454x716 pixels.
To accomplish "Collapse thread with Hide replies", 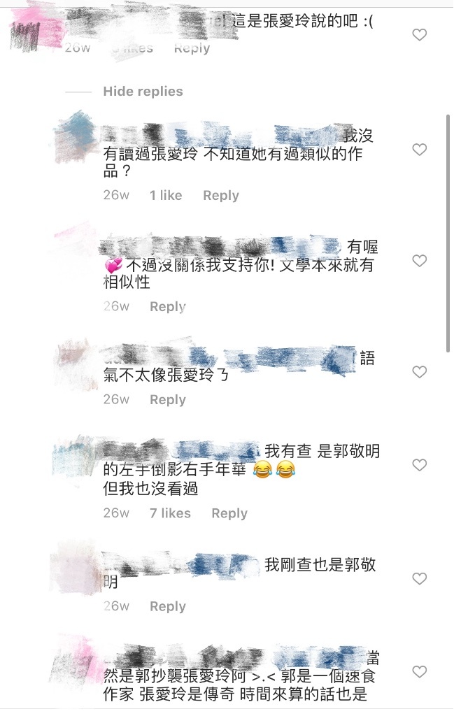I will 143,92.
